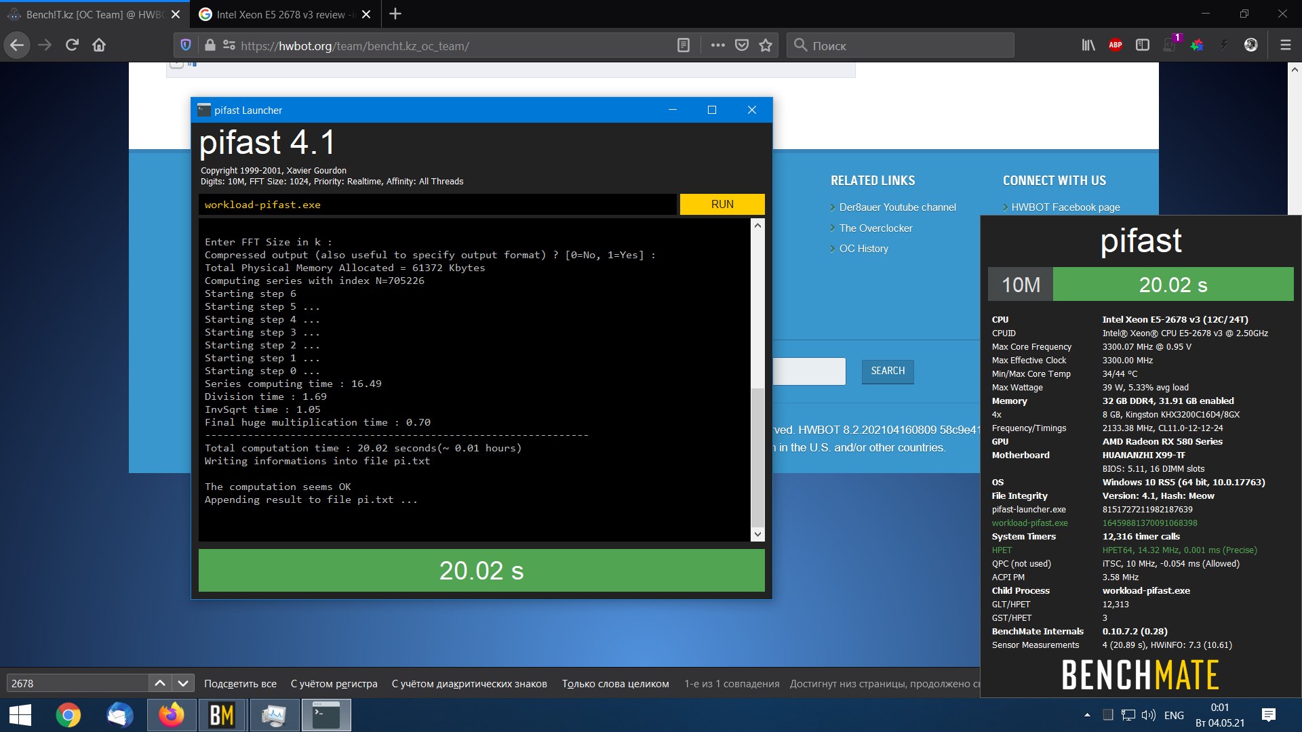Toggle С учётом диакритических знаков option
Screen dimensions: 1302x732
(469, 684)
